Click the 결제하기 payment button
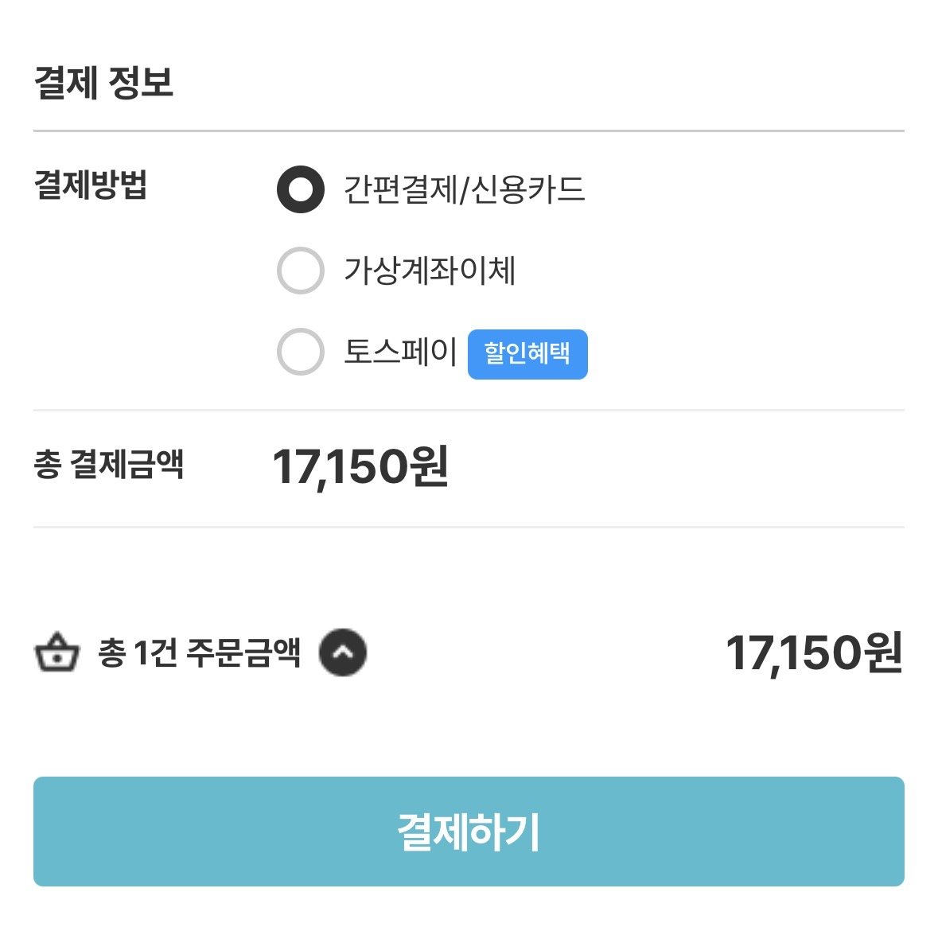Viewport: 938px width, 931px height. click(469, 831)
